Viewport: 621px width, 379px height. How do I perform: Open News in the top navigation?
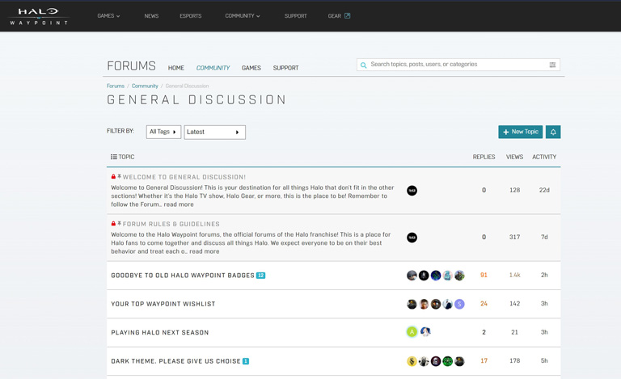151,16
